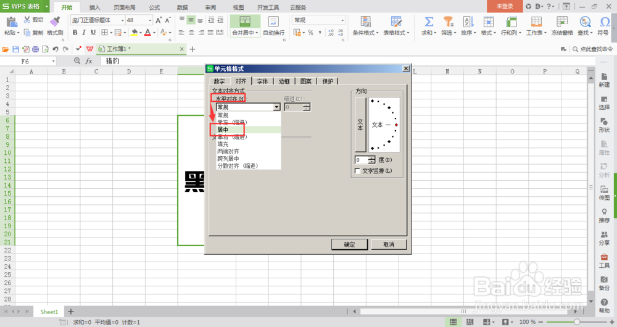
Task: Click the 求和 sum sigma icon
Action: click(429, 22)
